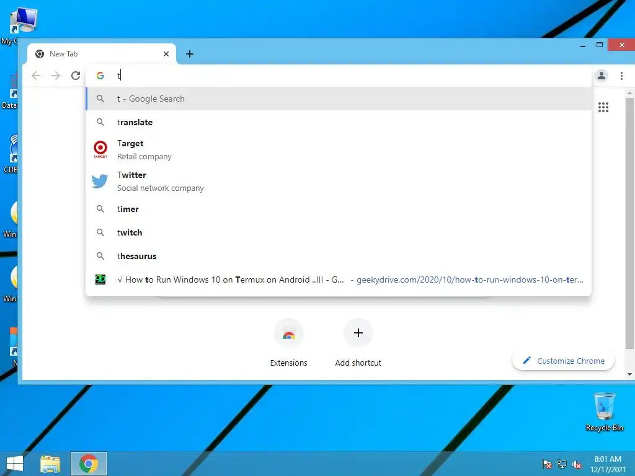635x476 pixels.
Task: Click the Chrome forward arrow button
Action: (56, 76)
